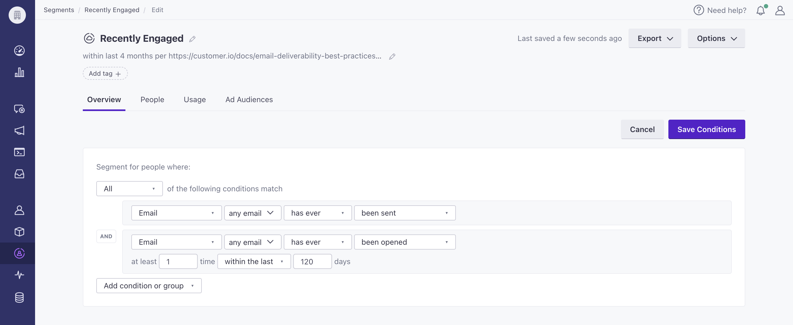Open the All conditions match dropdown

click(x=129, y=189)
